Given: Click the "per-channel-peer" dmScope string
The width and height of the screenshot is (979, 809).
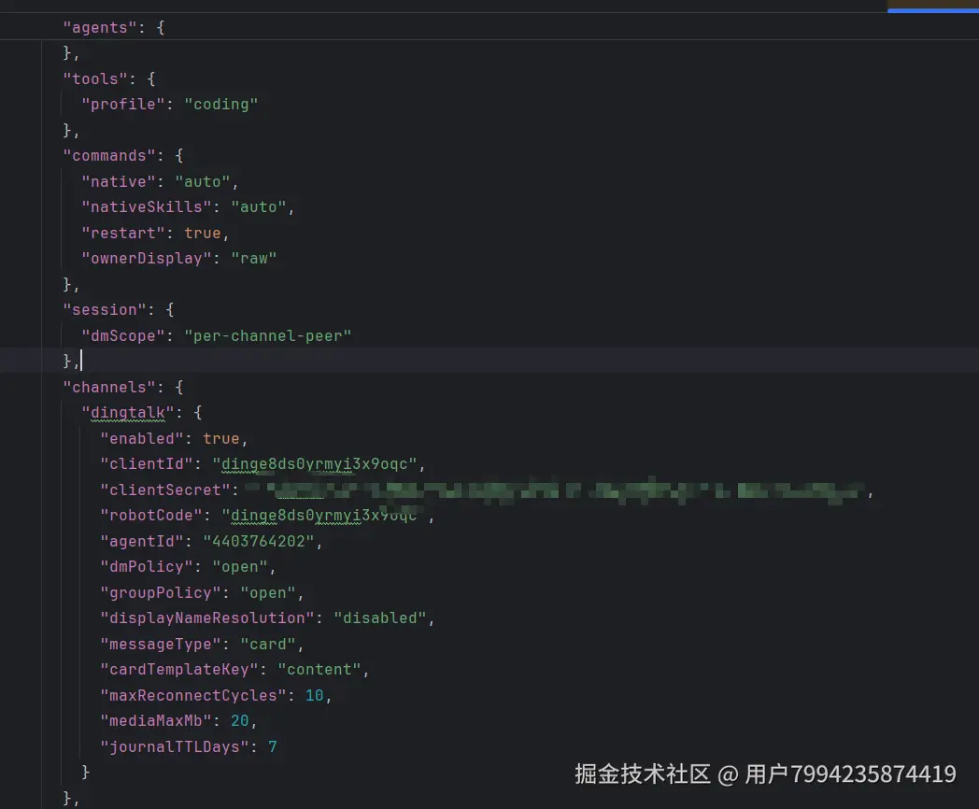Looking at the screenshot, I should [x=268, y=335].
